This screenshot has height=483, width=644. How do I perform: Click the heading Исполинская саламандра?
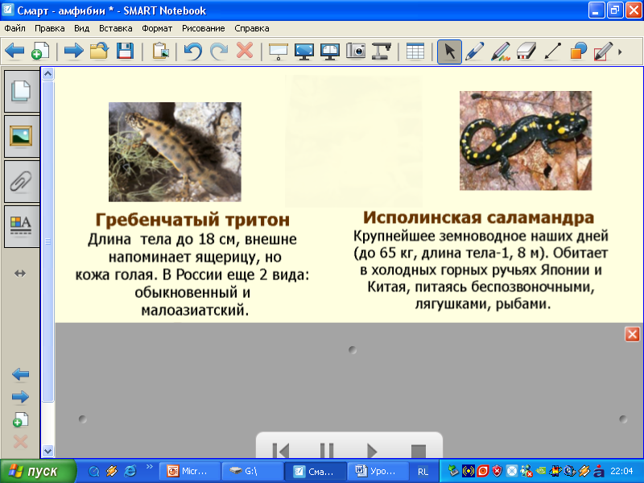click(x=478, y=217)
